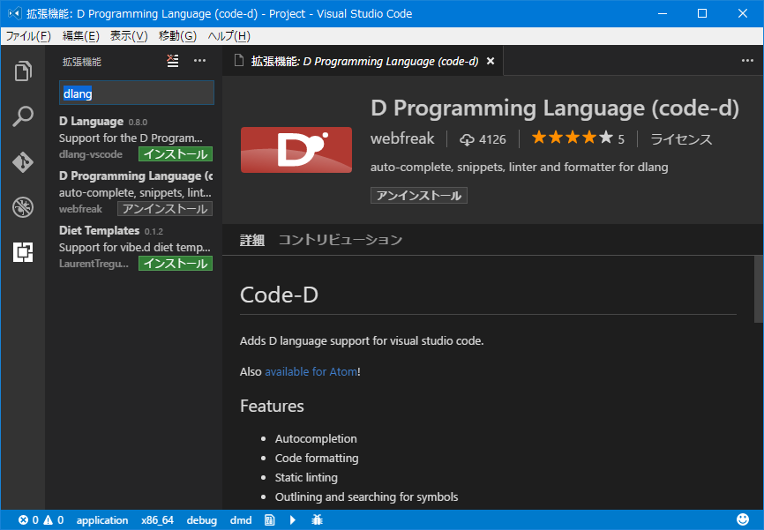The width and height of the screenshot is (764, 530).
Task: Open the Extensions view in activity bar
Action: coord(23,252)
